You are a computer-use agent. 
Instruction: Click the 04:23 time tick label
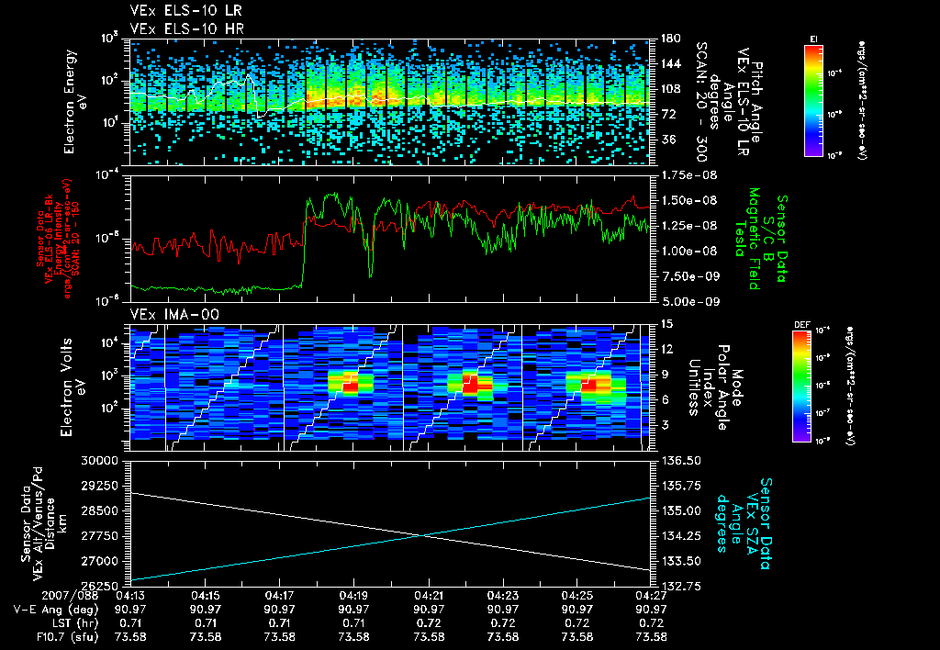click(502, 596)
